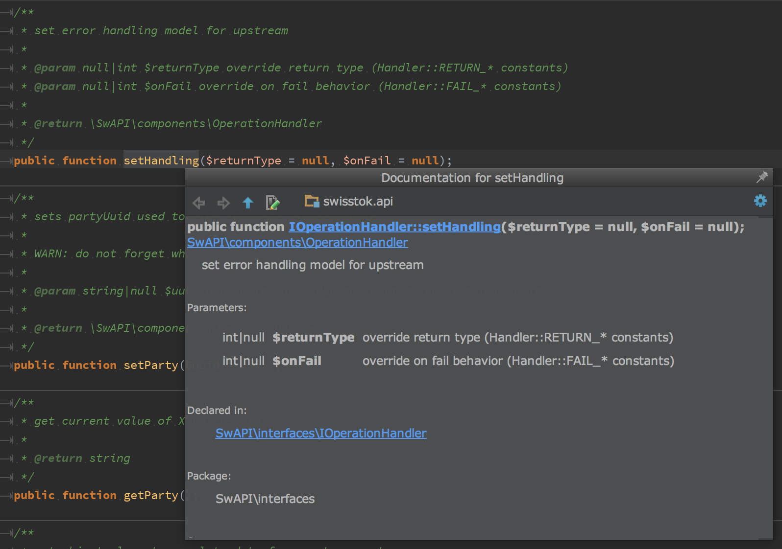Click the $returnType parameter in code

pos(244,160)
